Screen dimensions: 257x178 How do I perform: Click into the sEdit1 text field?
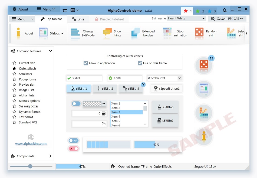point(84,78)
